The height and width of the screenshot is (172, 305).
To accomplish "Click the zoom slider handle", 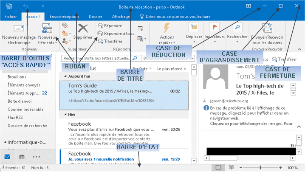I will tap(260, 167).
